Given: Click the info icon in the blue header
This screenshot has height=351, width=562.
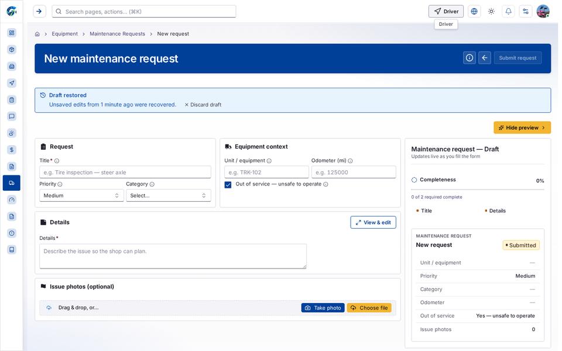Looking at the screenshot, I should 470,58.
